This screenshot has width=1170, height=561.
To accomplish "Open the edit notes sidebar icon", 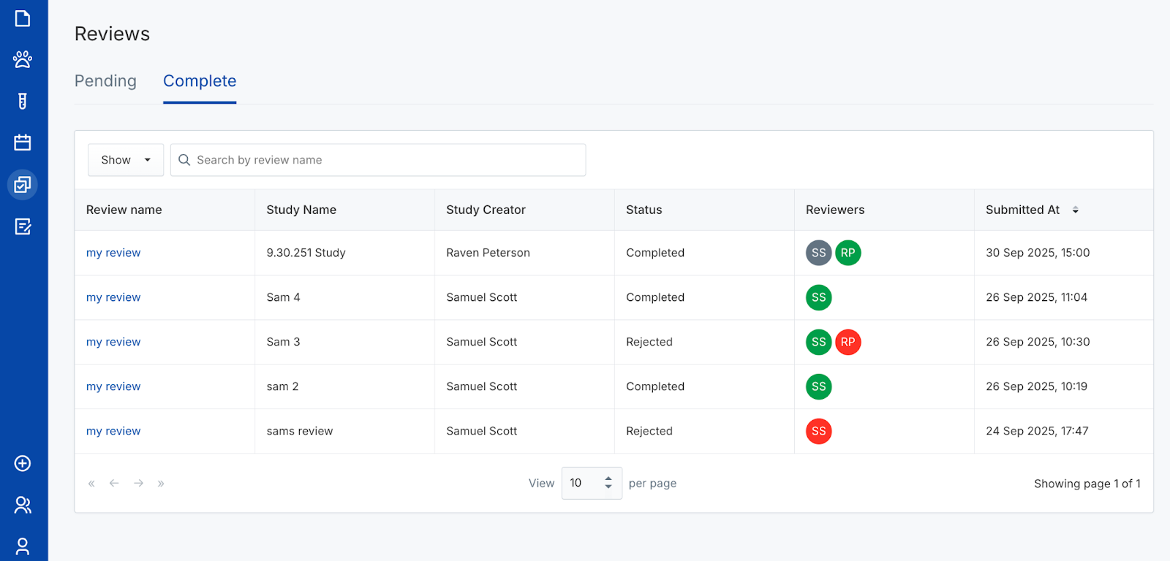I will pyautogui.click(x=23, y=226).
